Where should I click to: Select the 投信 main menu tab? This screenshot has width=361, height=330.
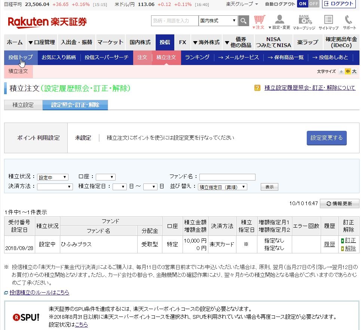click(165, 42)
